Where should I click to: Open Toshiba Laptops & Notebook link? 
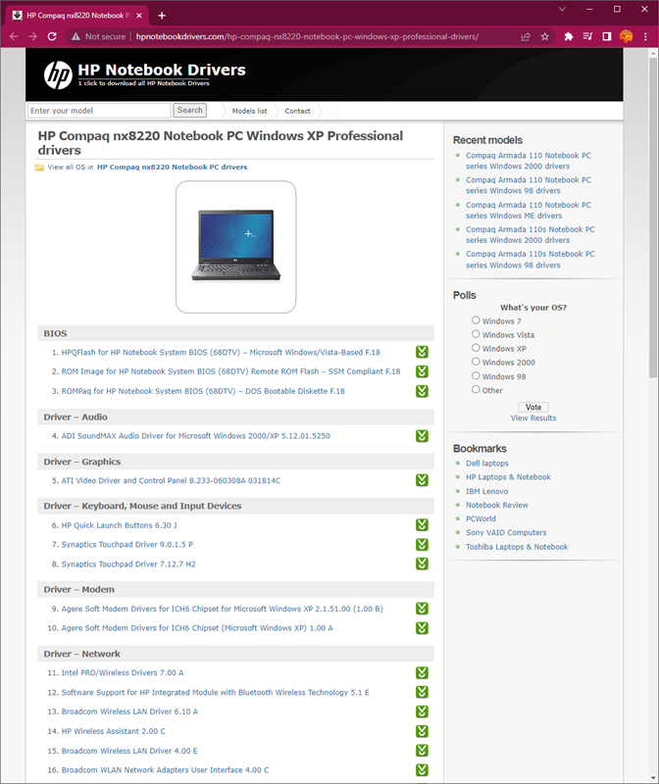click(517, 547)
